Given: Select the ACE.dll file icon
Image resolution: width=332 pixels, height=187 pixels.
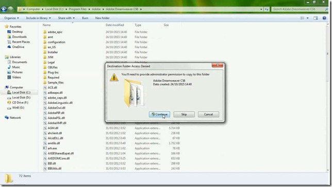Looking at the screenshot, I should [45, 88].
